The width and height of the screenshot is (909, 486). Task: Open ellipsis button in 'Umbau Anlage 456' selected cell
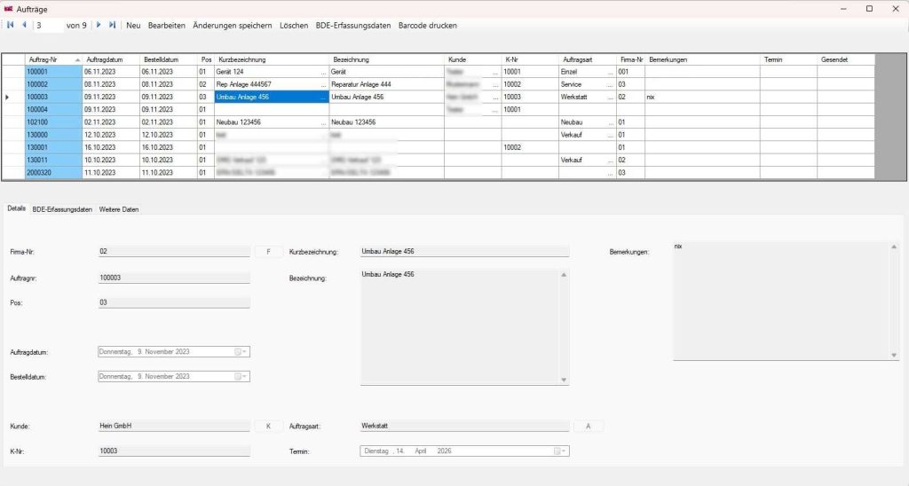click(x=324, y=98)
